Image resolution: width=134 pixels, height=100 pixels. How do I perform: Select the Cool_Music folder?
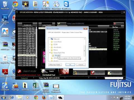coord(58,42)
